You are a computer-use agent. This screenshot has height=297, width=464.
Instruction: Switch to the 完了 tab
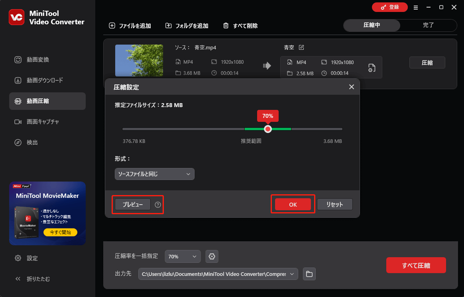point(428,25)
